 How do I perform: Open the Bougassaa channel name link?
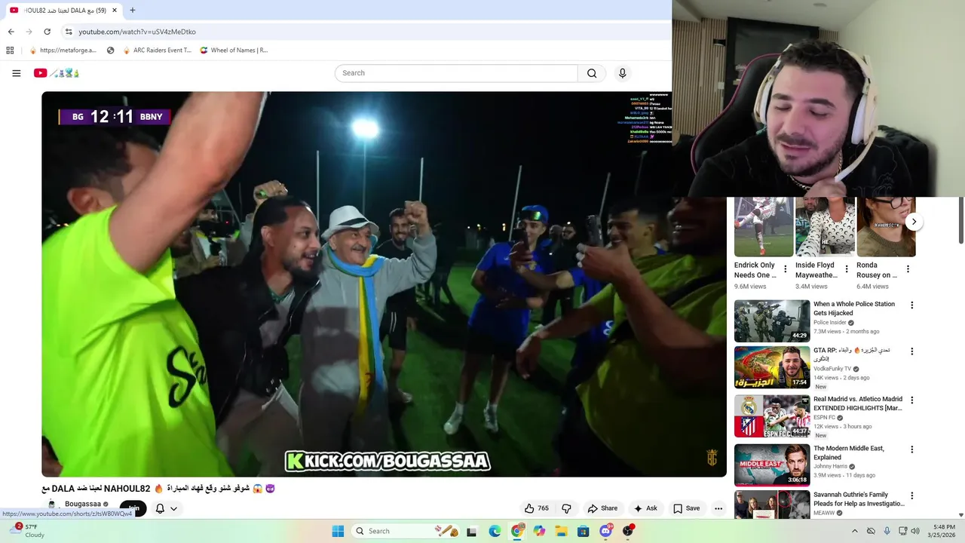pyautogui.click(x=83, y=504)
